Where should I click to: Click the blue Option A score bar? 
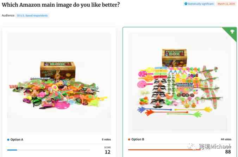pos(12,150)
